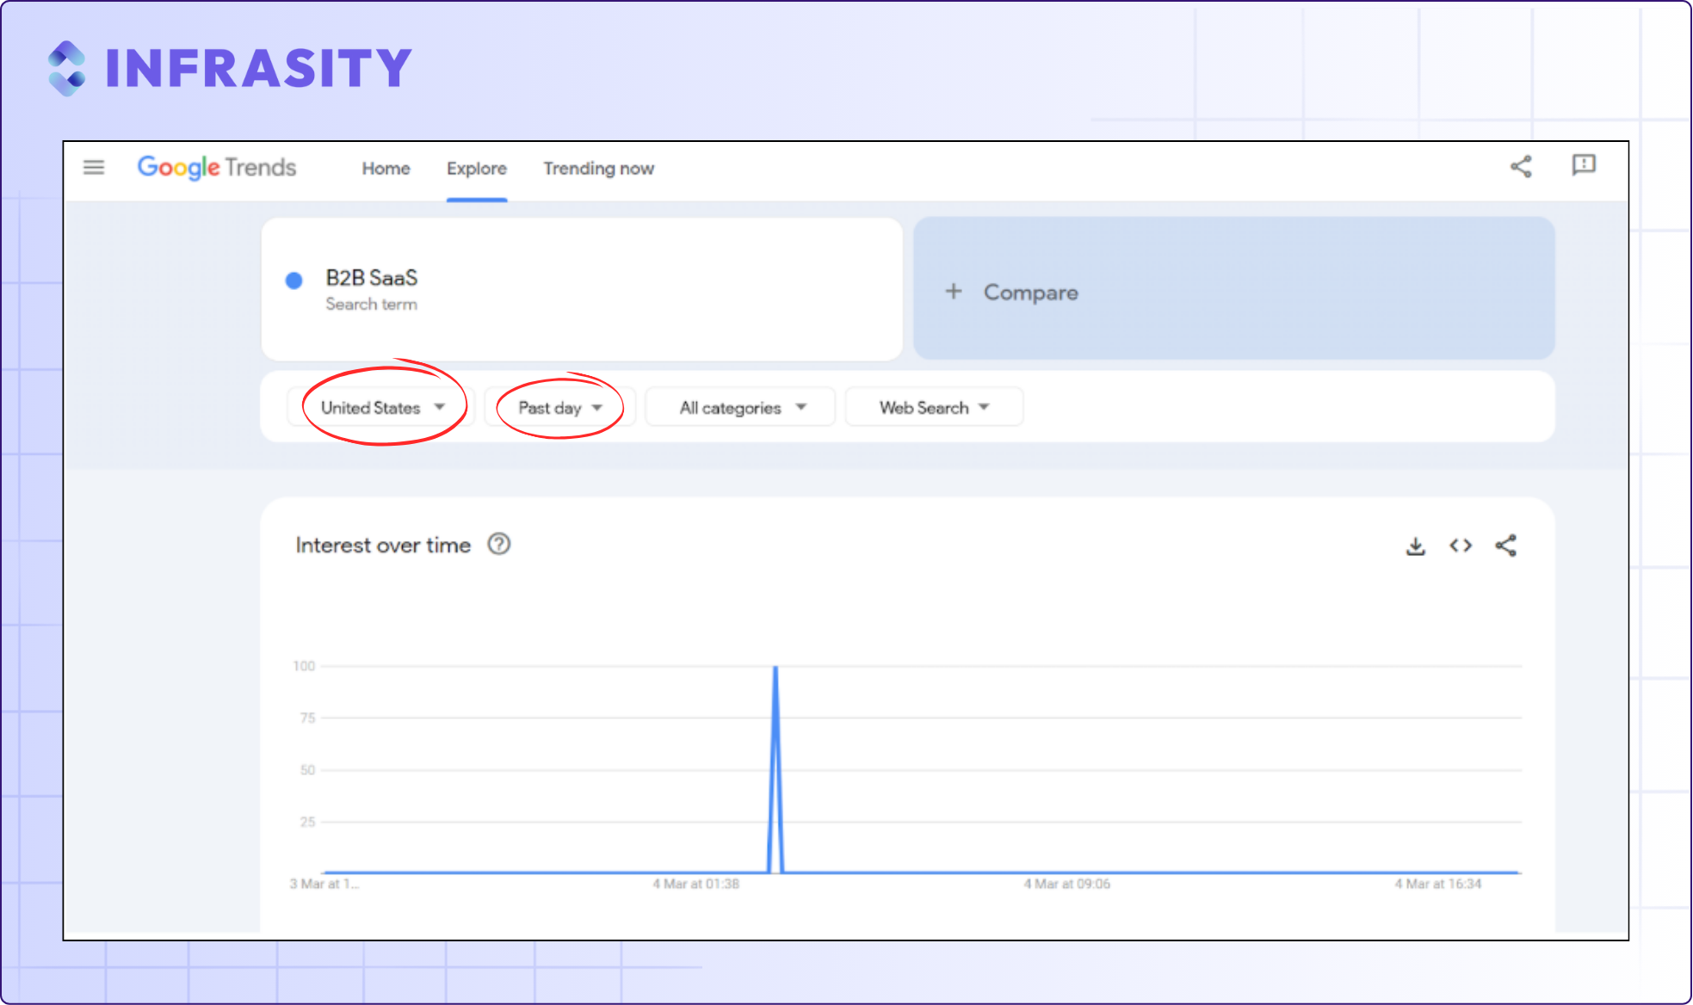Click the Google Trends logo
1693x1005 pixels.
click(217, 167)
